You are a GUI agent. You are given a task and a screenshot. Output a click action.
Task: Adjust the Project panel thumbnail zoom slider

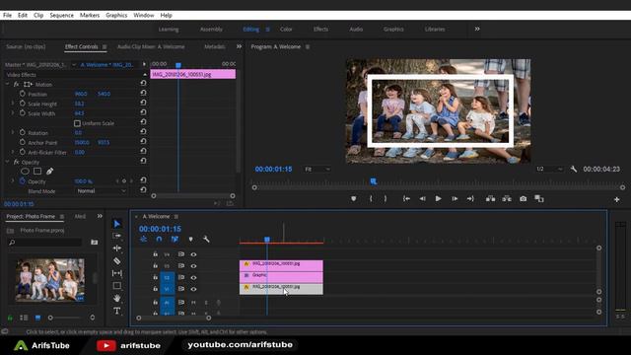click(50, 318)
